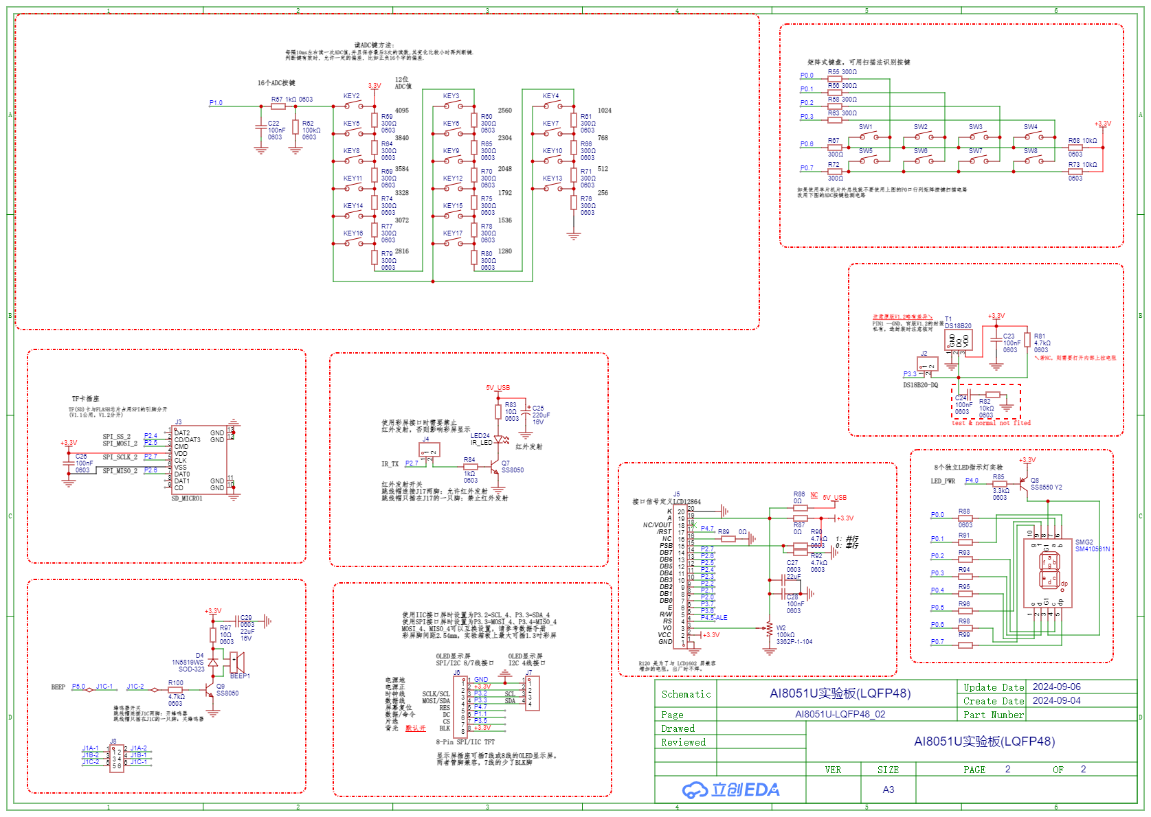Screen dimensions: 1151x817
Task: Click the D4 1N5819WS diode symbol
Action: coord(213,663)
